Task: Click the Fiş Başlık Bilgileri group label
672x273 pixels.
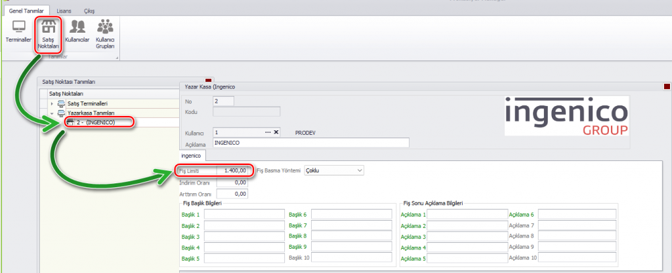Action: tap(202, 204)
